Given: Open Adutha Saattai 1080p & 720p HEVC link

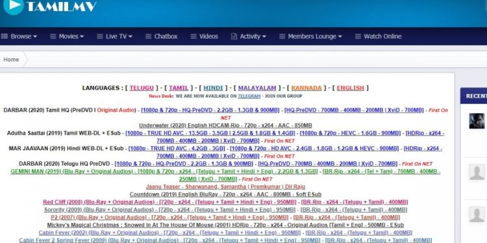Looking at the screenshot, I should pos(351,133).
